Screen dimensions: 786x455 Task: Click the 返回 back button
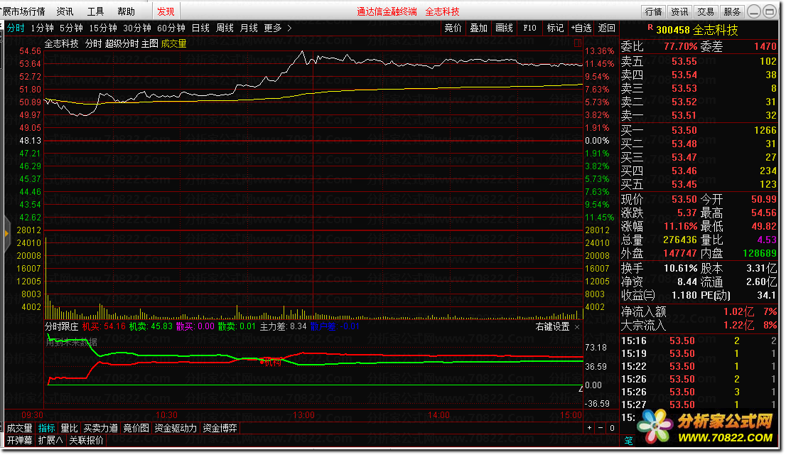[x=606, y=28]
